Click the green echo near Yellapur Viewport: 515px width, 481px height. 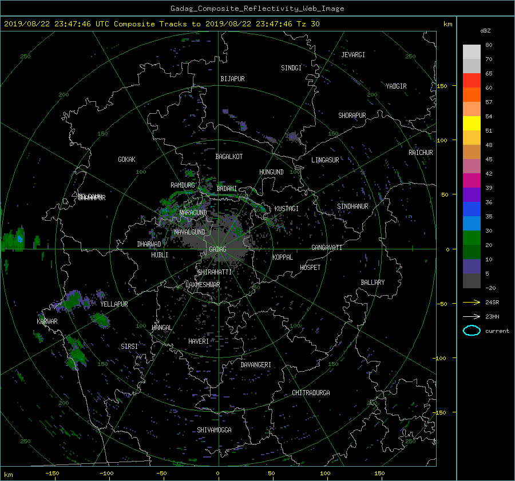click(101, 320)
